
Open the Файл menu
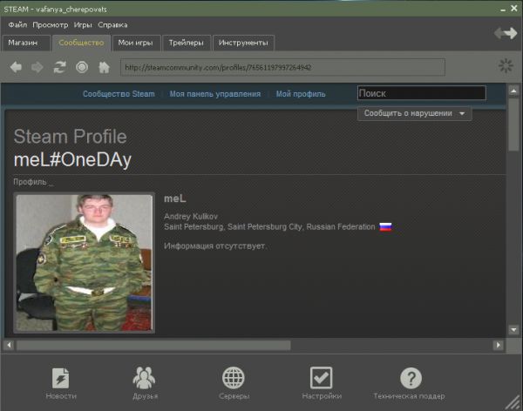(17, 25)
